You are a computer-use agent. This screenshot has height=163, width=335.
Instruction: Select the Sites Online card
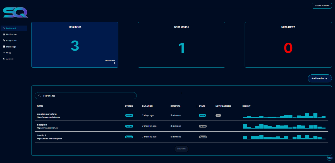[181, 45]
